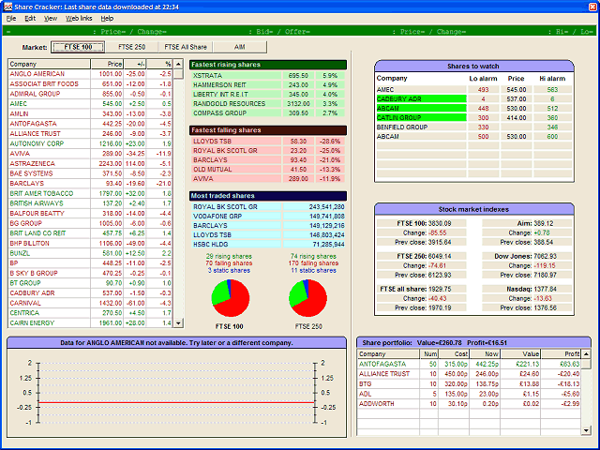
Task: Select ANGLO AMERICAN in the company list
Action: point(90,74)
